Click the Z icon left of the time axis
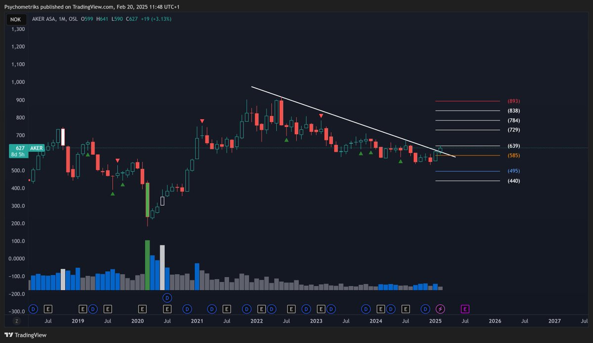Image resolution: width=593 pixels, height=343 pixels. click(16, 321)
